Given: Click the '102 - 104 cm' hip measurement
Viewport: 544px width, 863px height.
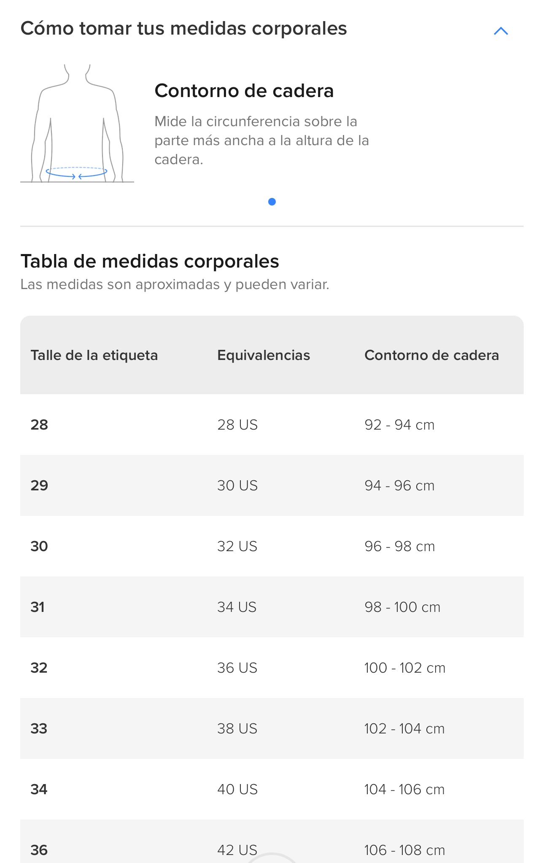Looking at the screenshot, I should (404, 728).
